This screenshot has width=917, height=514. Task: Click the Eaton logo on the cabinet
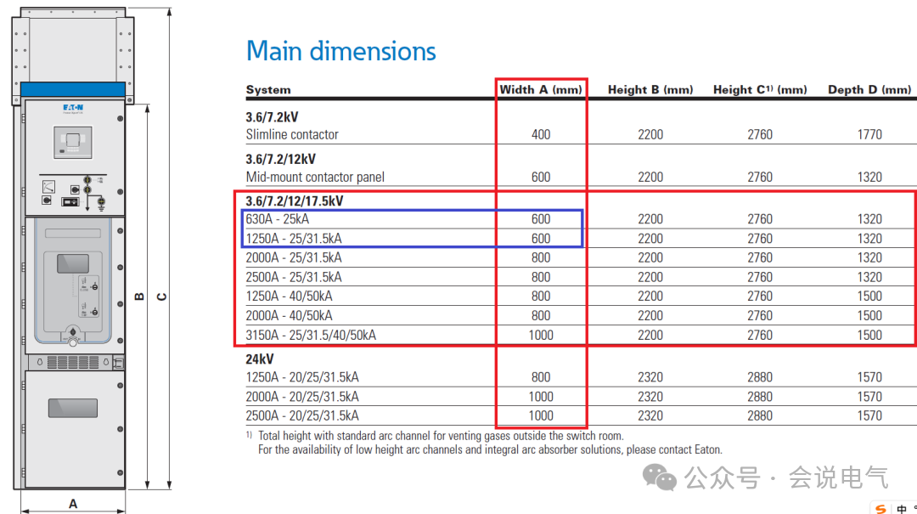[x=73, y=109]
